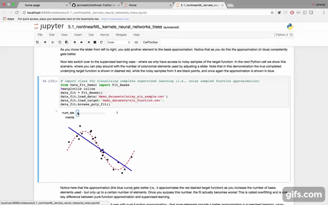Click the (autosaved) status text

click(171, 27)
